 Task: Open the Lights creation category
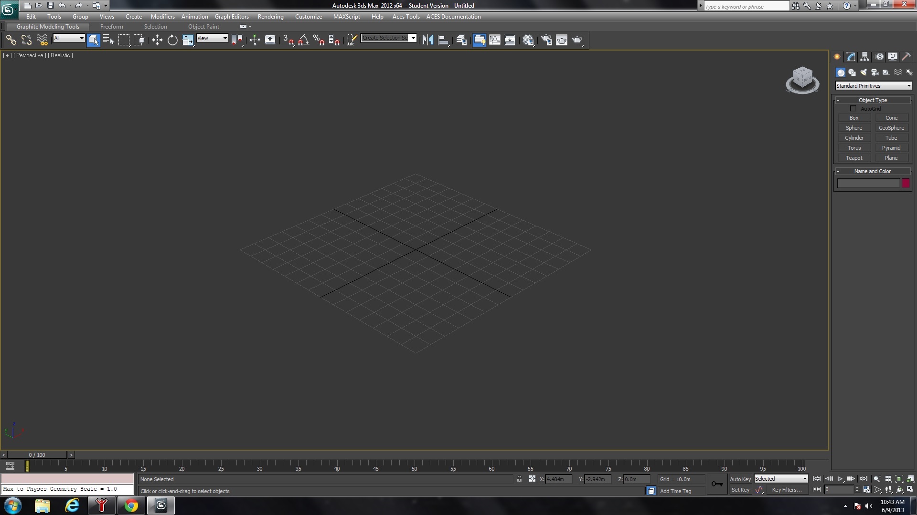(864, 72)
